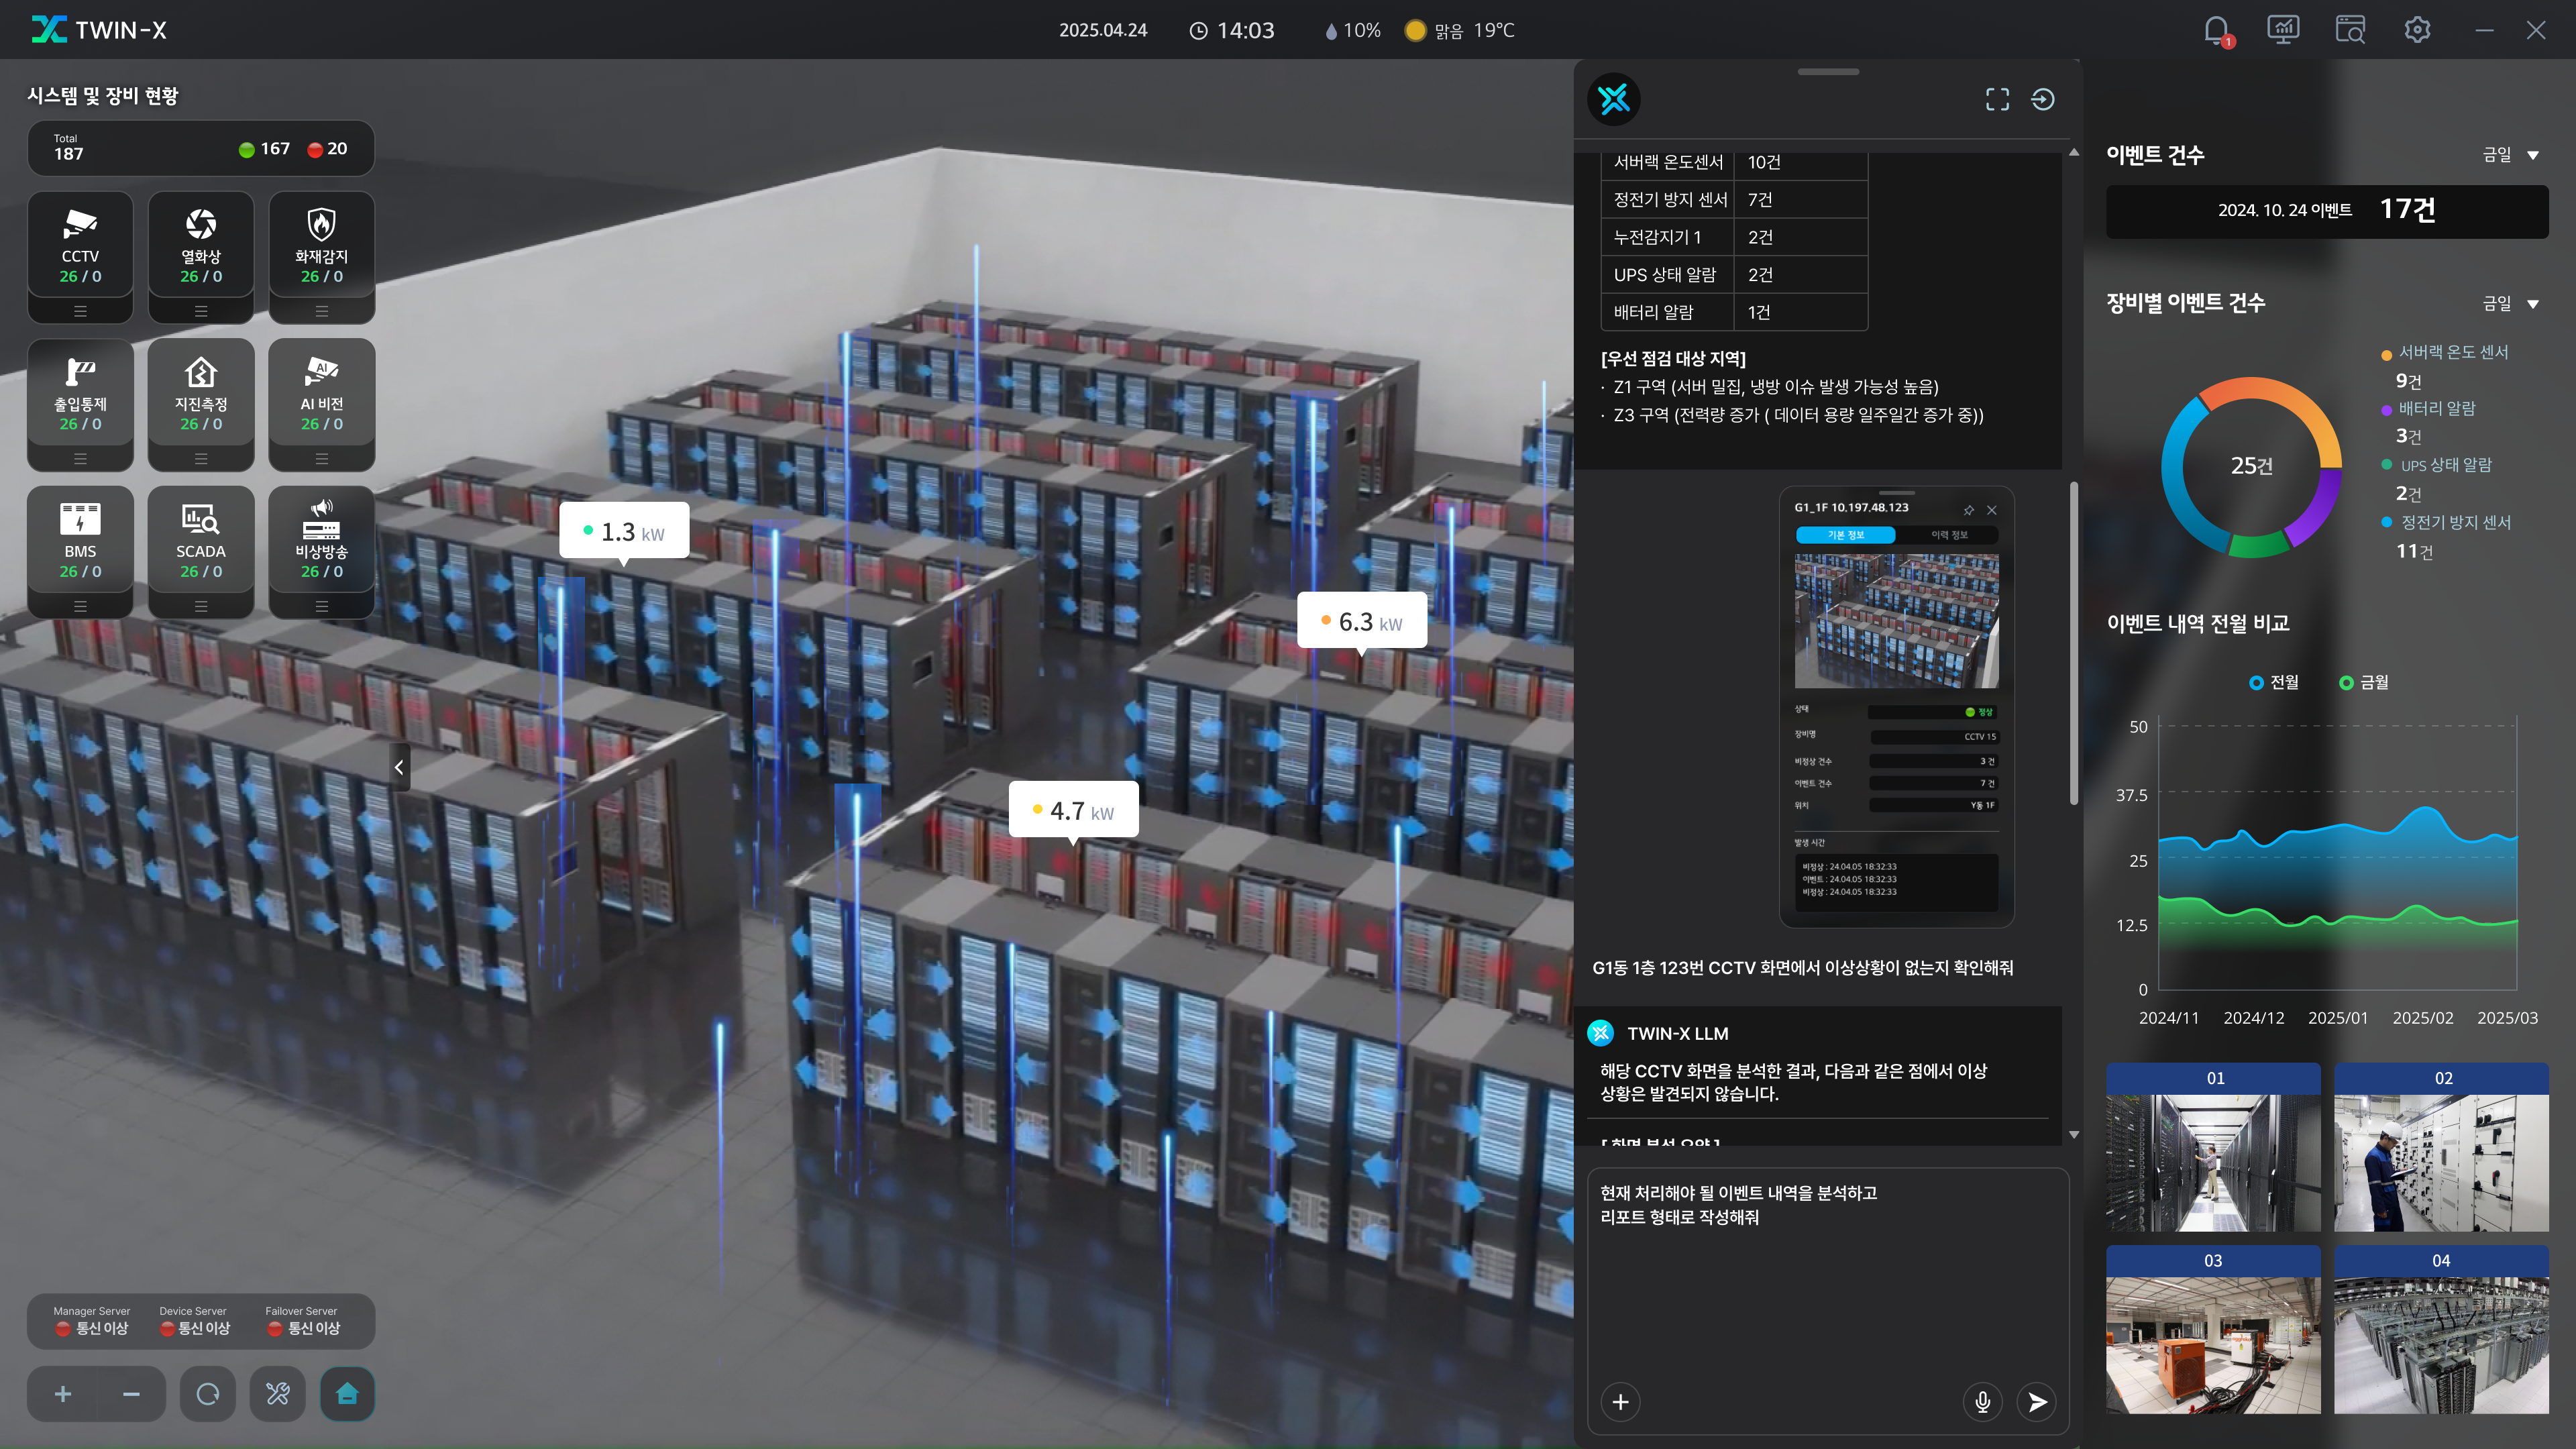The image size is (2576, 1449).
Task: Click the TWIN-X assistant logo in chat
Action: point(1614,99)
